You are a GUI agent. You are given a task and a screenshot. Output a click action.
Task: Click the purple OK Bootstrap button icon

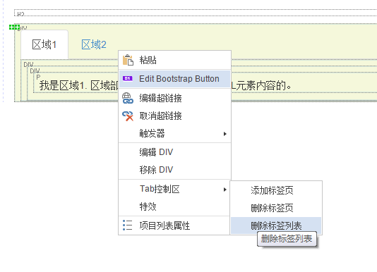click(128, 78)
